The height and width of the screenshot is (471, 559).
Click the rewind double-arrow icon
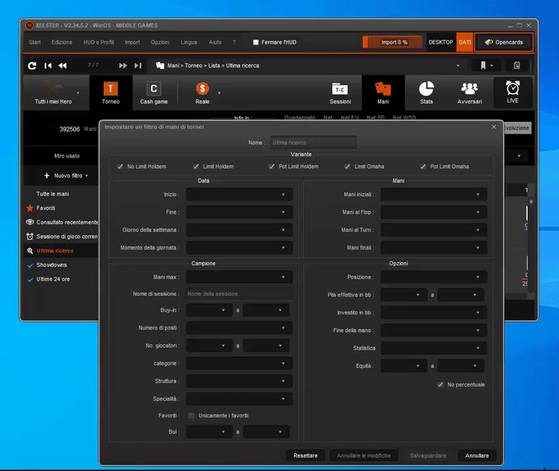62,65
